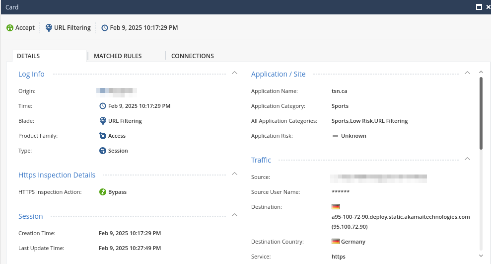Click the masked Source User Name value
Screen dimensions: 491x264
tap(341, 191)
